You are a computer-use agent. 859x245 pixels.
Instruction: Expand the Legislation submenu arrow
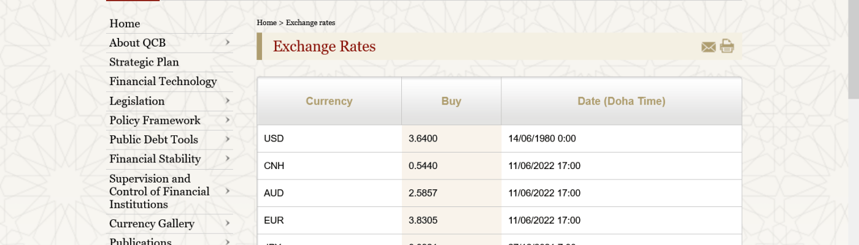pos(228,100)
